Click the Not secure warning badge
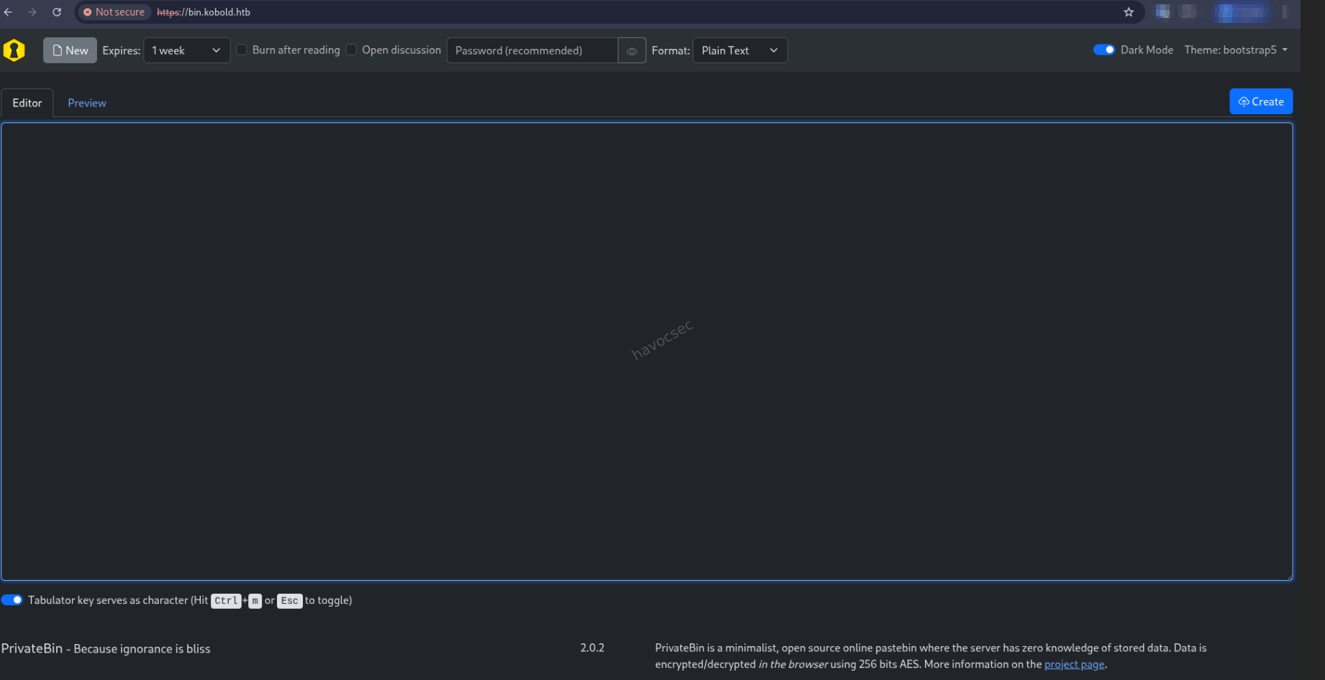Screen dimensions: 1325x680 114,12
